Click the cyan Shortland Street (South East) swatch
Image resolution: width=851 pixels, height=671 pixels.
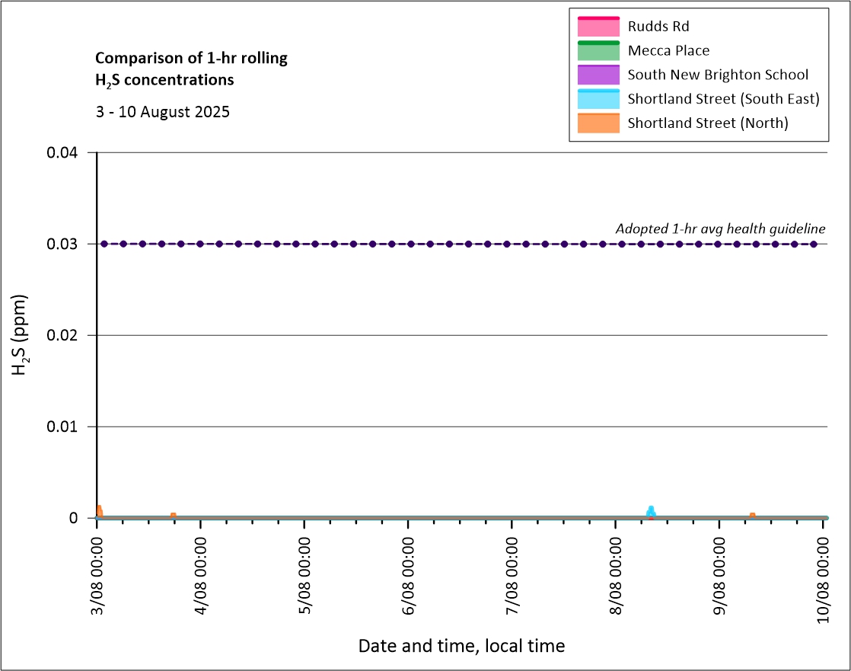(x=598, y=99)
